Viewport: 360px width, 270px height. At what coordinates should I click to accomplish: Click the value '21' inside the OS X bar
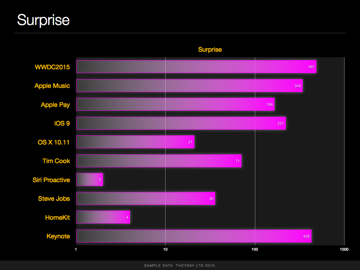[x=190, y=142]
